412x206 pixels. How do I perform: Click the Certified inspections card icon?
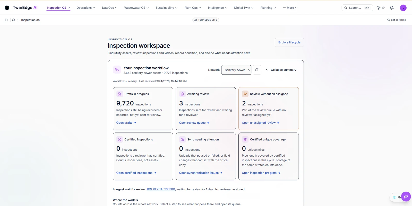point(119,140)
